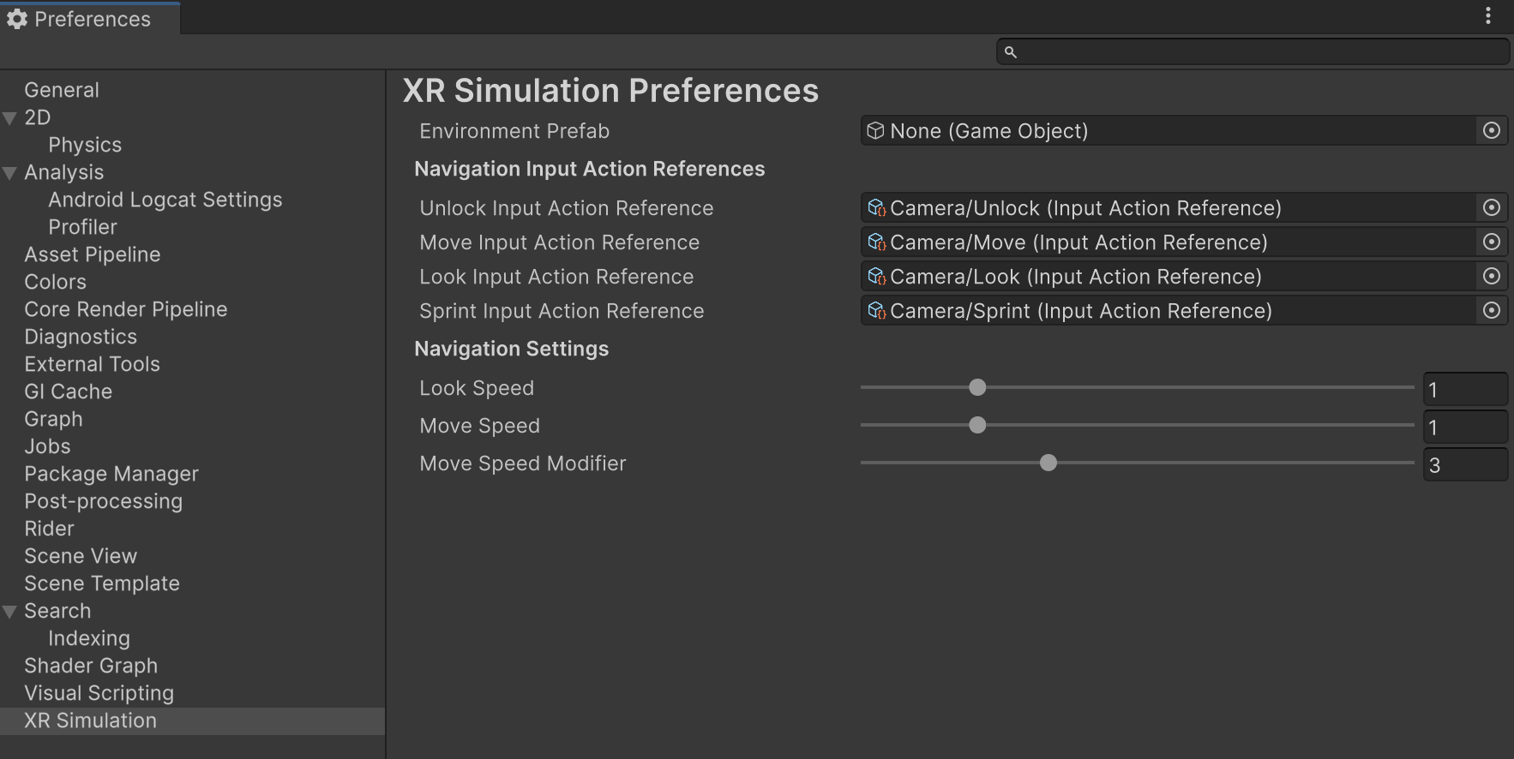Image resolution: width=1514 pixels, height=759 pixels.
Task: Open object picker for Sprint Input Action Reference
Action: pos(1491,310)
